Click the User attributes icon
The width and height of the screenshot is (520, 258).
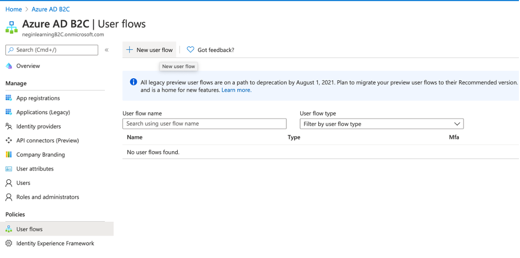click(9, 169)
